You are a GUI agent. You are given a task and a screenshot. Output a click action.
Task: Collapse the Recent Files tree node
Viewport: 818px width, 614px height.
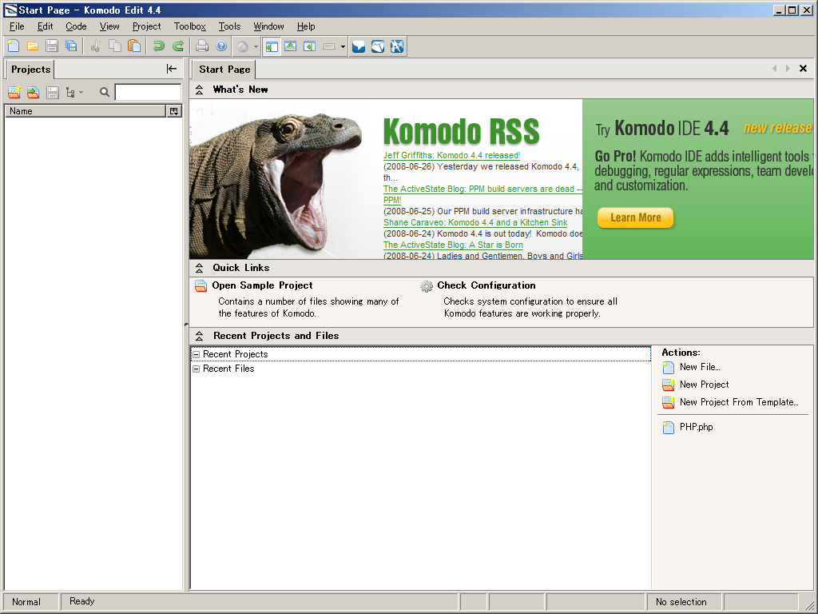point(197,369)
